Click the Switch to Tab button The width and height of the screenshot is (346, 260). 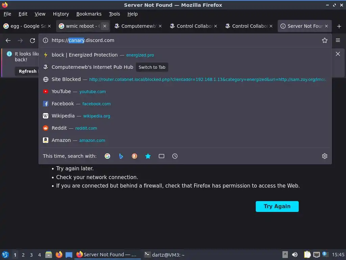[152, 67]
